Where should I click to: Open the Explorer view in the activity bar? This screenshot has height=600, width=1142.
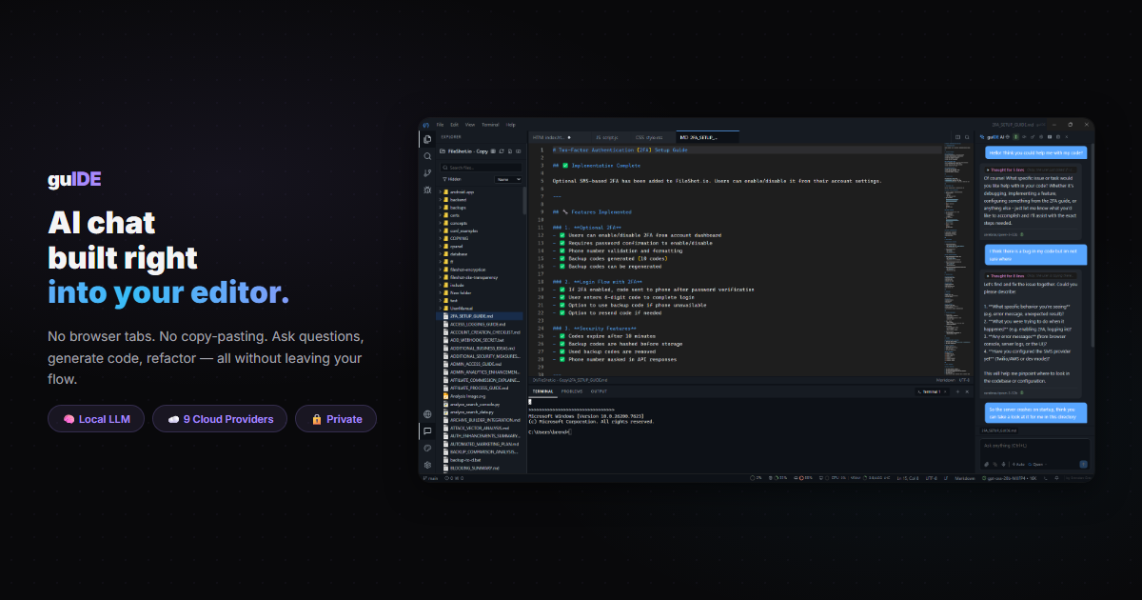coord(427,139)
